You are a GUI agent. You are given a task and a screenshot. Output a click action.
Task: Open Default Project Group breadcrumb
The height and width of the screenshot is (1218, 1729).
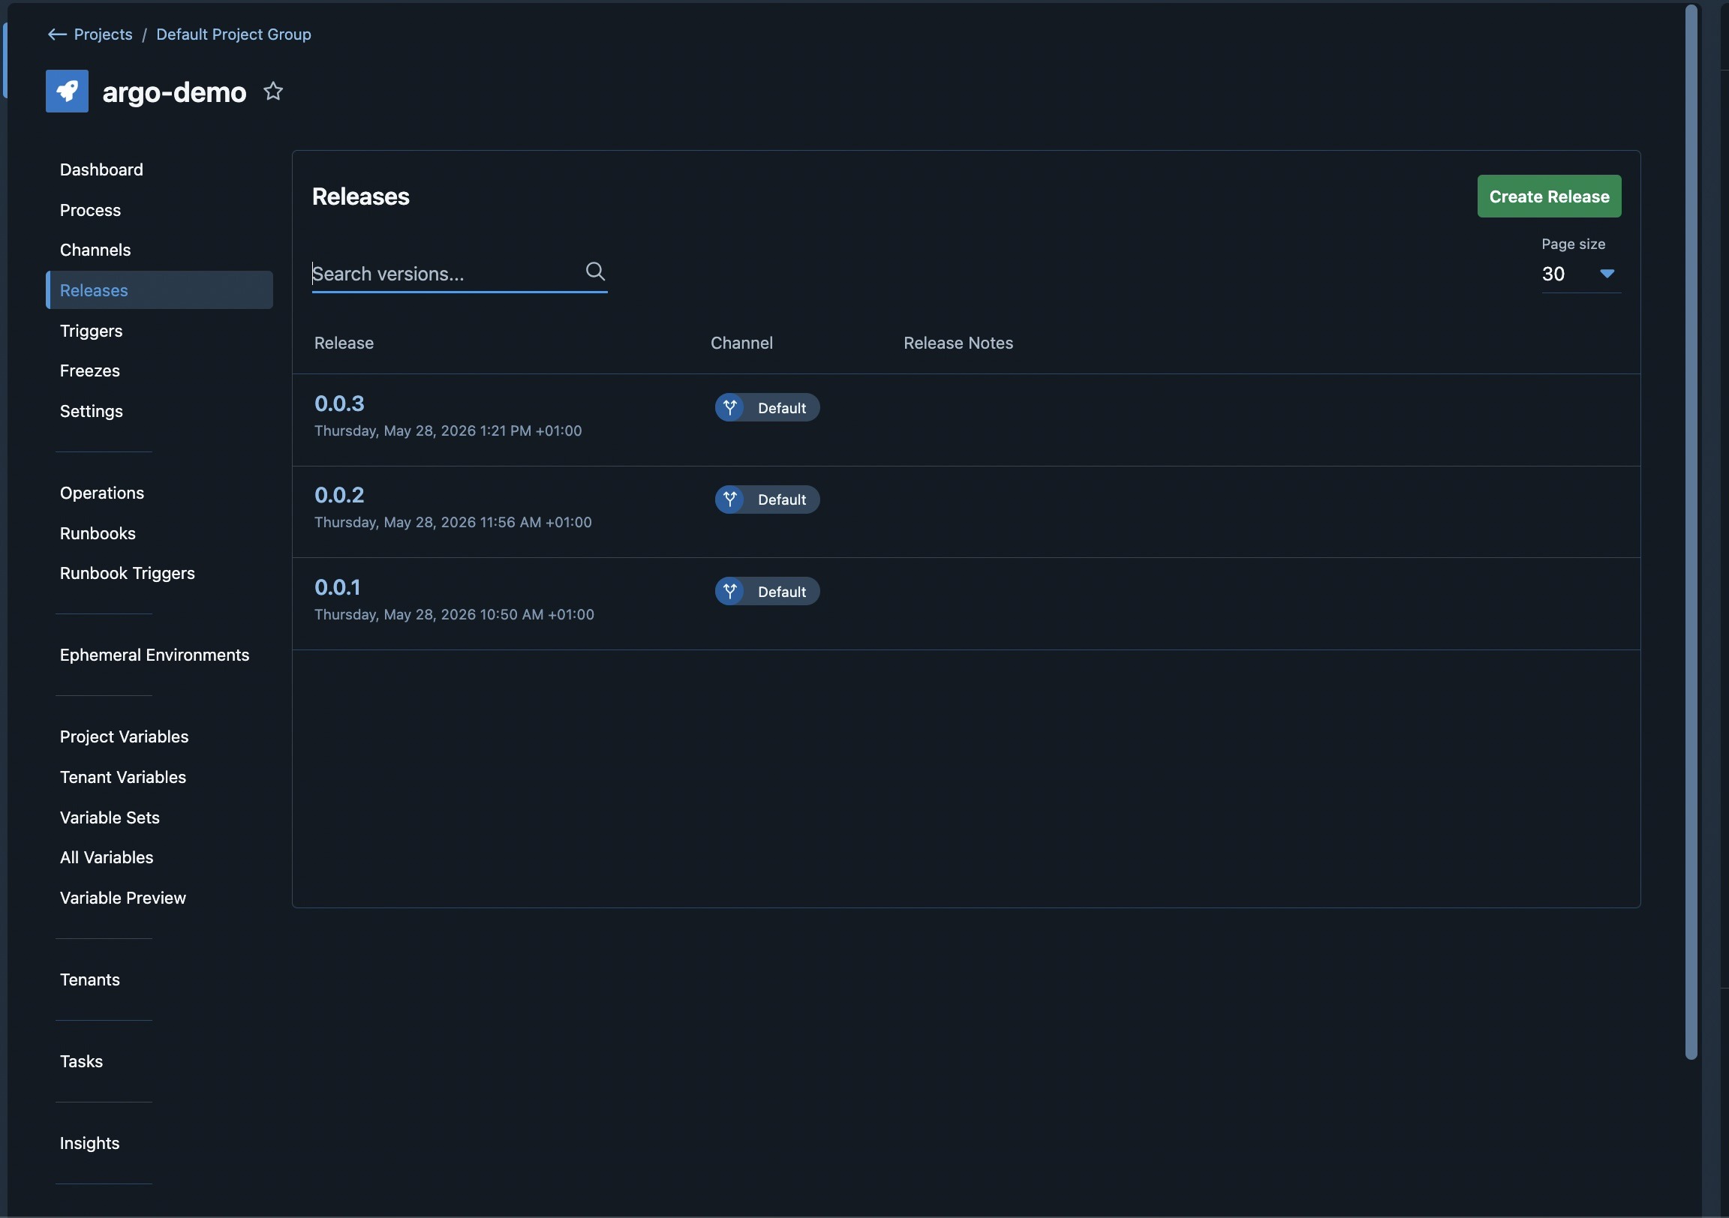pos(233,34)
